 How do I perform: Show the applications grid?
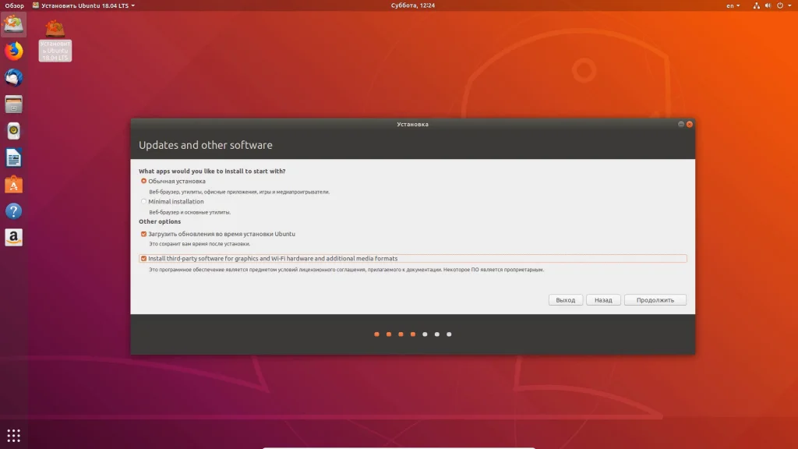pyautogui.click(x=14, y=435)
